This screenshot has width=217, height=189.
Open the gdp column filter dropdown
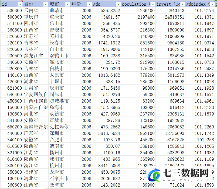pyautogui.click(x=118, y=4)
